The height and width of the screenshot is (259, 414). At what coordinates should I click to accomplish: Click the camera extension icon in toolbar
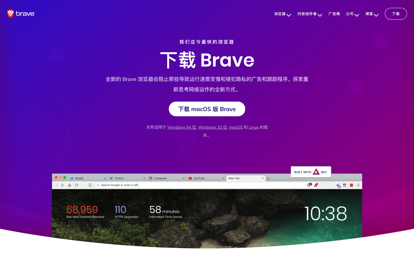[x=345, y=185]
